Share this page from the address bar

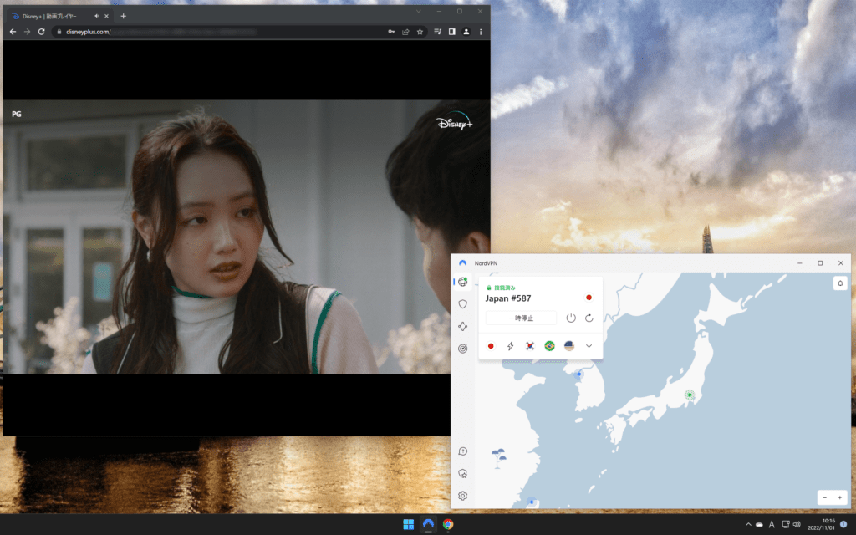405,32
